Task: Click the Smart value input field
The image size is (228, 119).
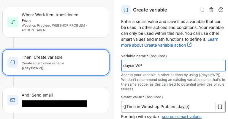Action: pyautogui.click(x=168, y=107)
